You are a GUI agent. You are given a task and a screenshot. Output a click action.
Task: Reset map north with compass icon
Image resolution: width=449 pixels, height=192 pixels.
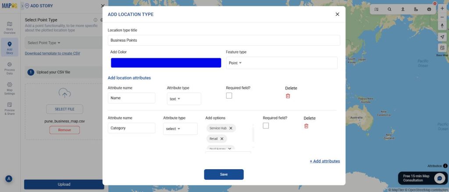click(442, 25)
